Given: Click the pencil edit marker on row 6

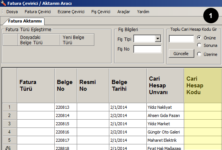Looking at the screenshot, I should point(7,148).
